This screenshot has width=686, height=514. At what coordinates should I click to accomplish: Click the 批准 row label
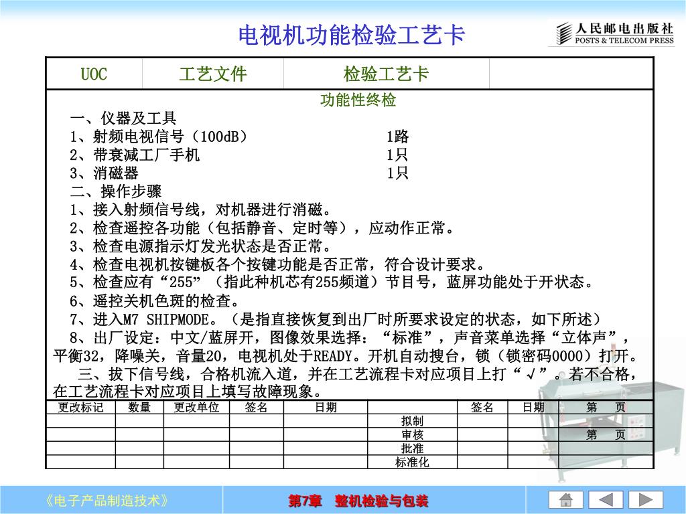tap(412, 448)
